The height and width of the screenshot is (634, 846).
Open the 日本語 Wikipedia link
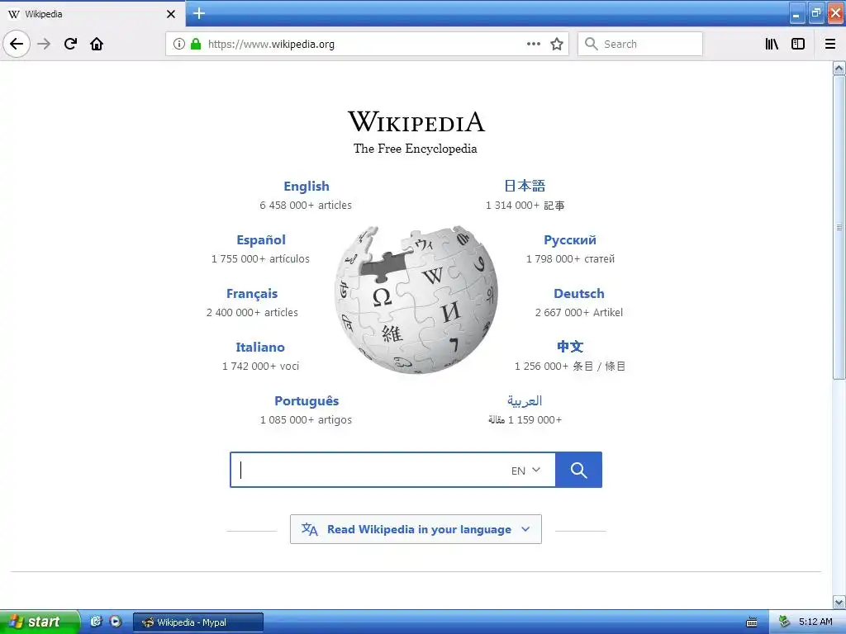pyautogui.click(x=525, y=186)
